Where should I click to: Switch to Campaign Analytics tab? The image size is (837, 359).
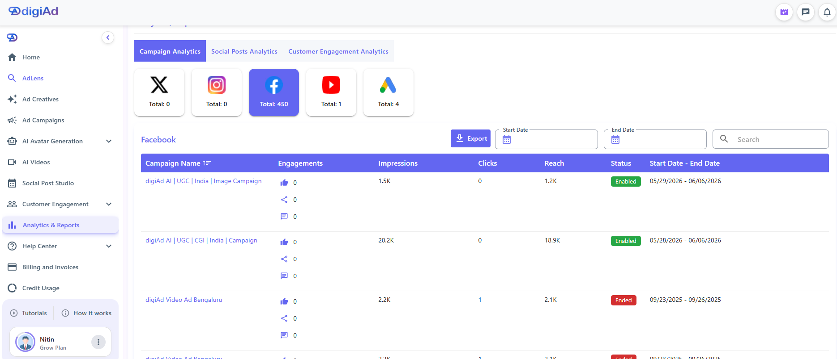pos(170,51)
